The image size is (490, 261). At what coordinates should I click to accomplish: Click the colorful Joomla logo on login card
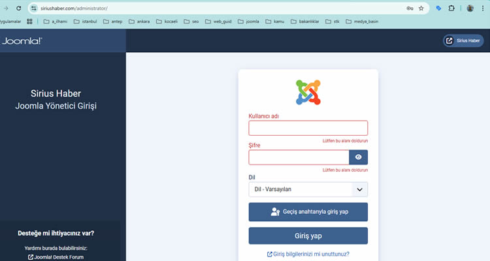point(308,93)
